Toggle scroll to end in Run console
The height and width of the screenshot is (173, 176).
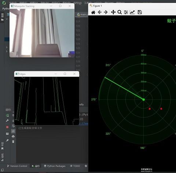(x=13, y=131)
